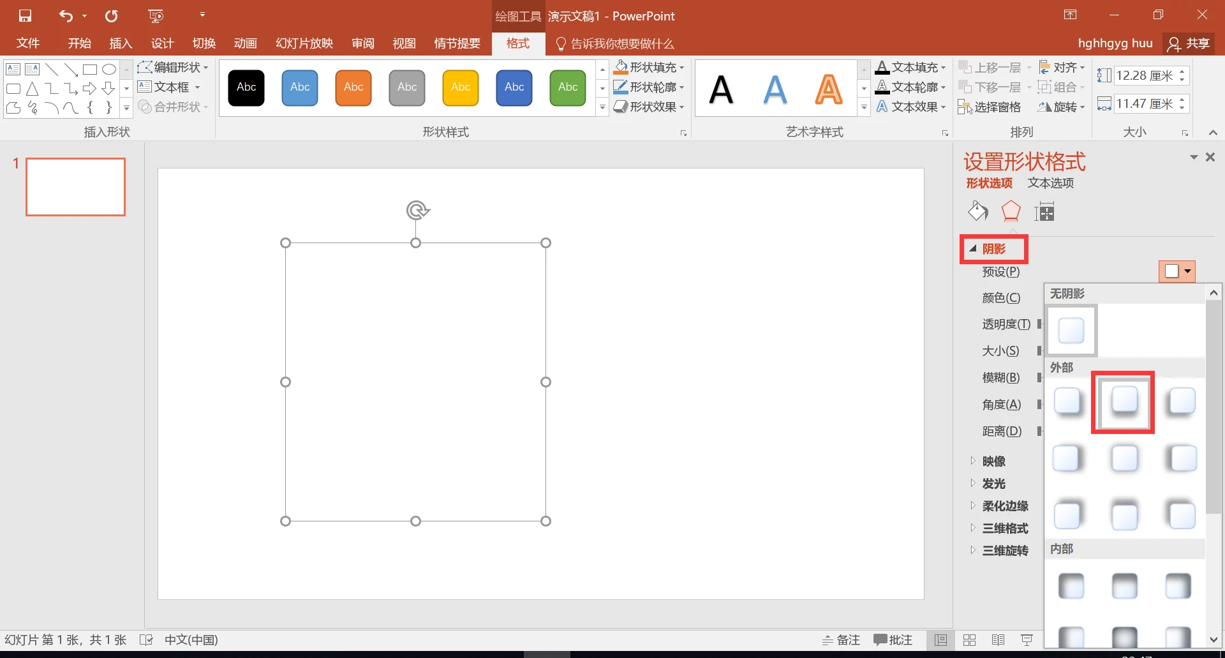Open Shape Fill (形状填充) dropdown
Viewport: 1225px width, 658px height.
649,67
